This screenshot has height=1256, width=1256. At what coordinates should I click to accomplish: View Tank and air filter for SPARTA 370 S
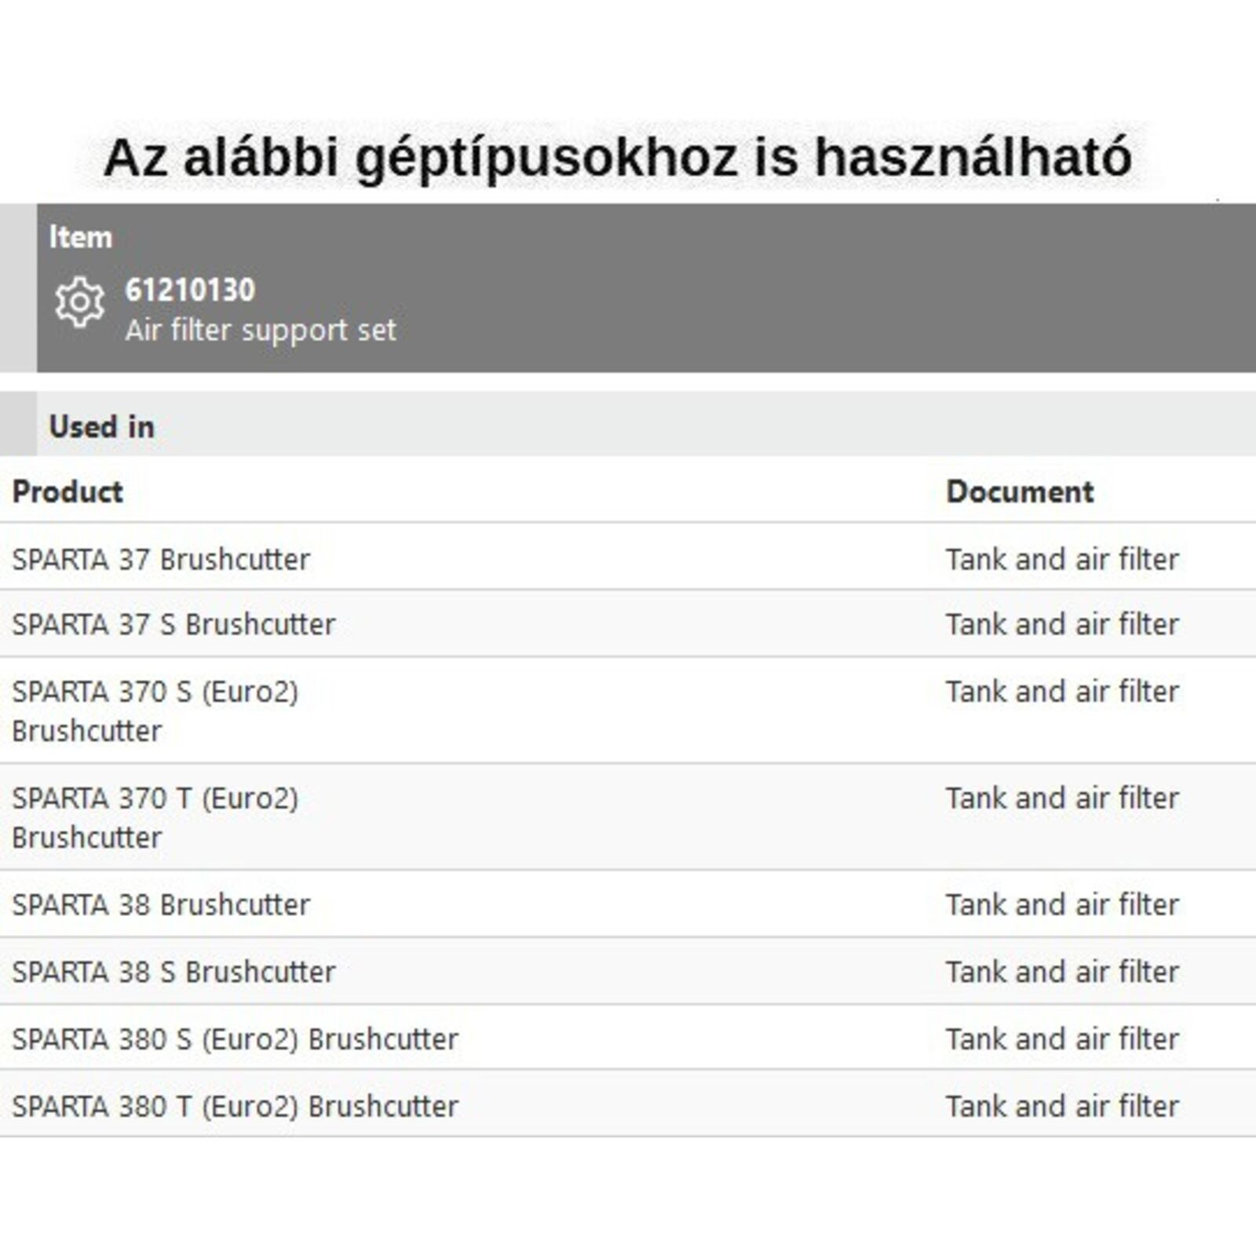[1061, 692]
